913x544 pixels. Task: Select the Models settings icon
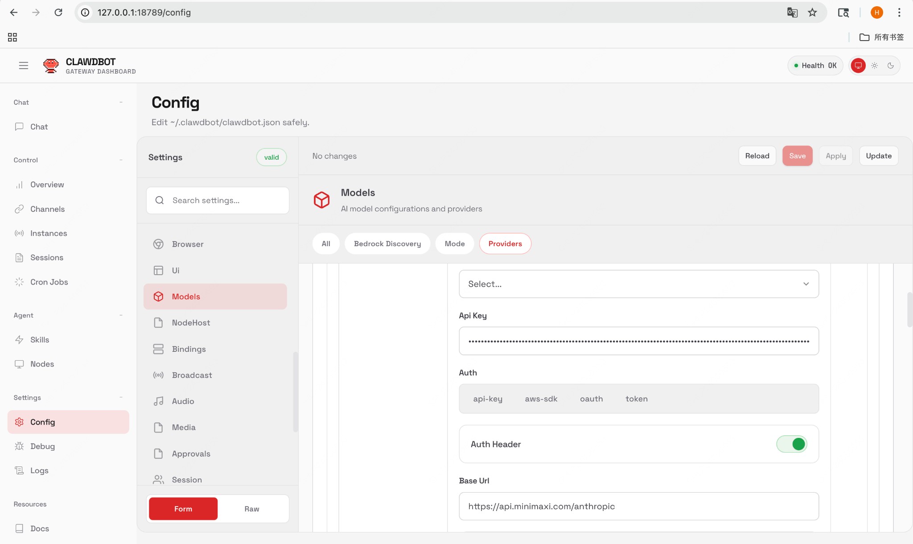pos(158,296)
